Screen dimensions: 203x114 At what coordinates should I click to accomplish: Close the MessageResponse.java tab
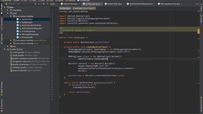(182, 4)
